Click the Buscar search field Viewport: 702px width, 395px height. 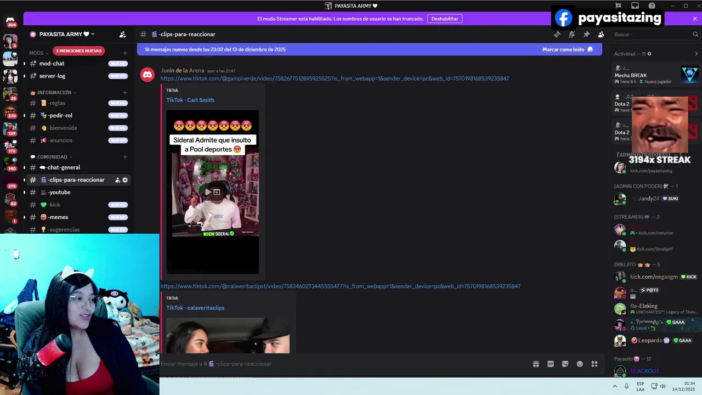tap(655, 34)
